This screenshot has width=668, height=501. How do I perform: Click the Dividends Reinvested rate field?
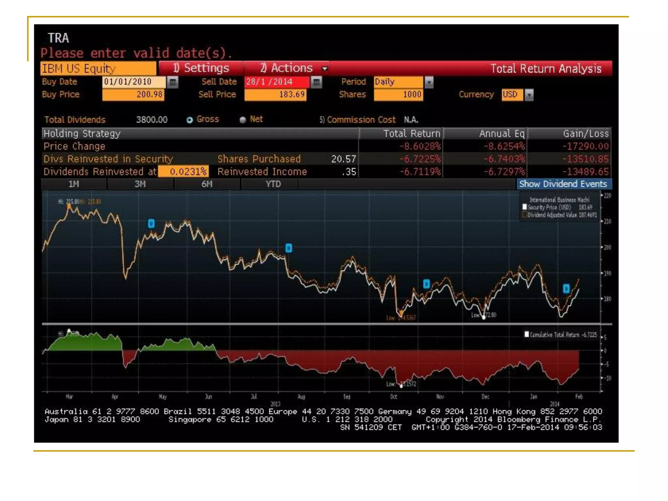(184, 172)
